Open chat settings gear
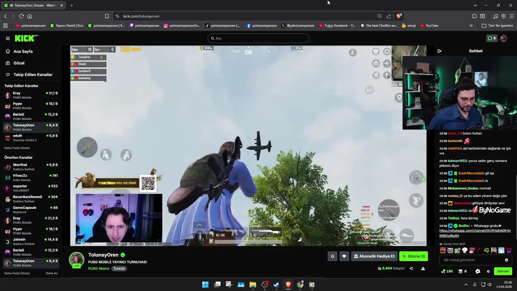 coord(488,271)
